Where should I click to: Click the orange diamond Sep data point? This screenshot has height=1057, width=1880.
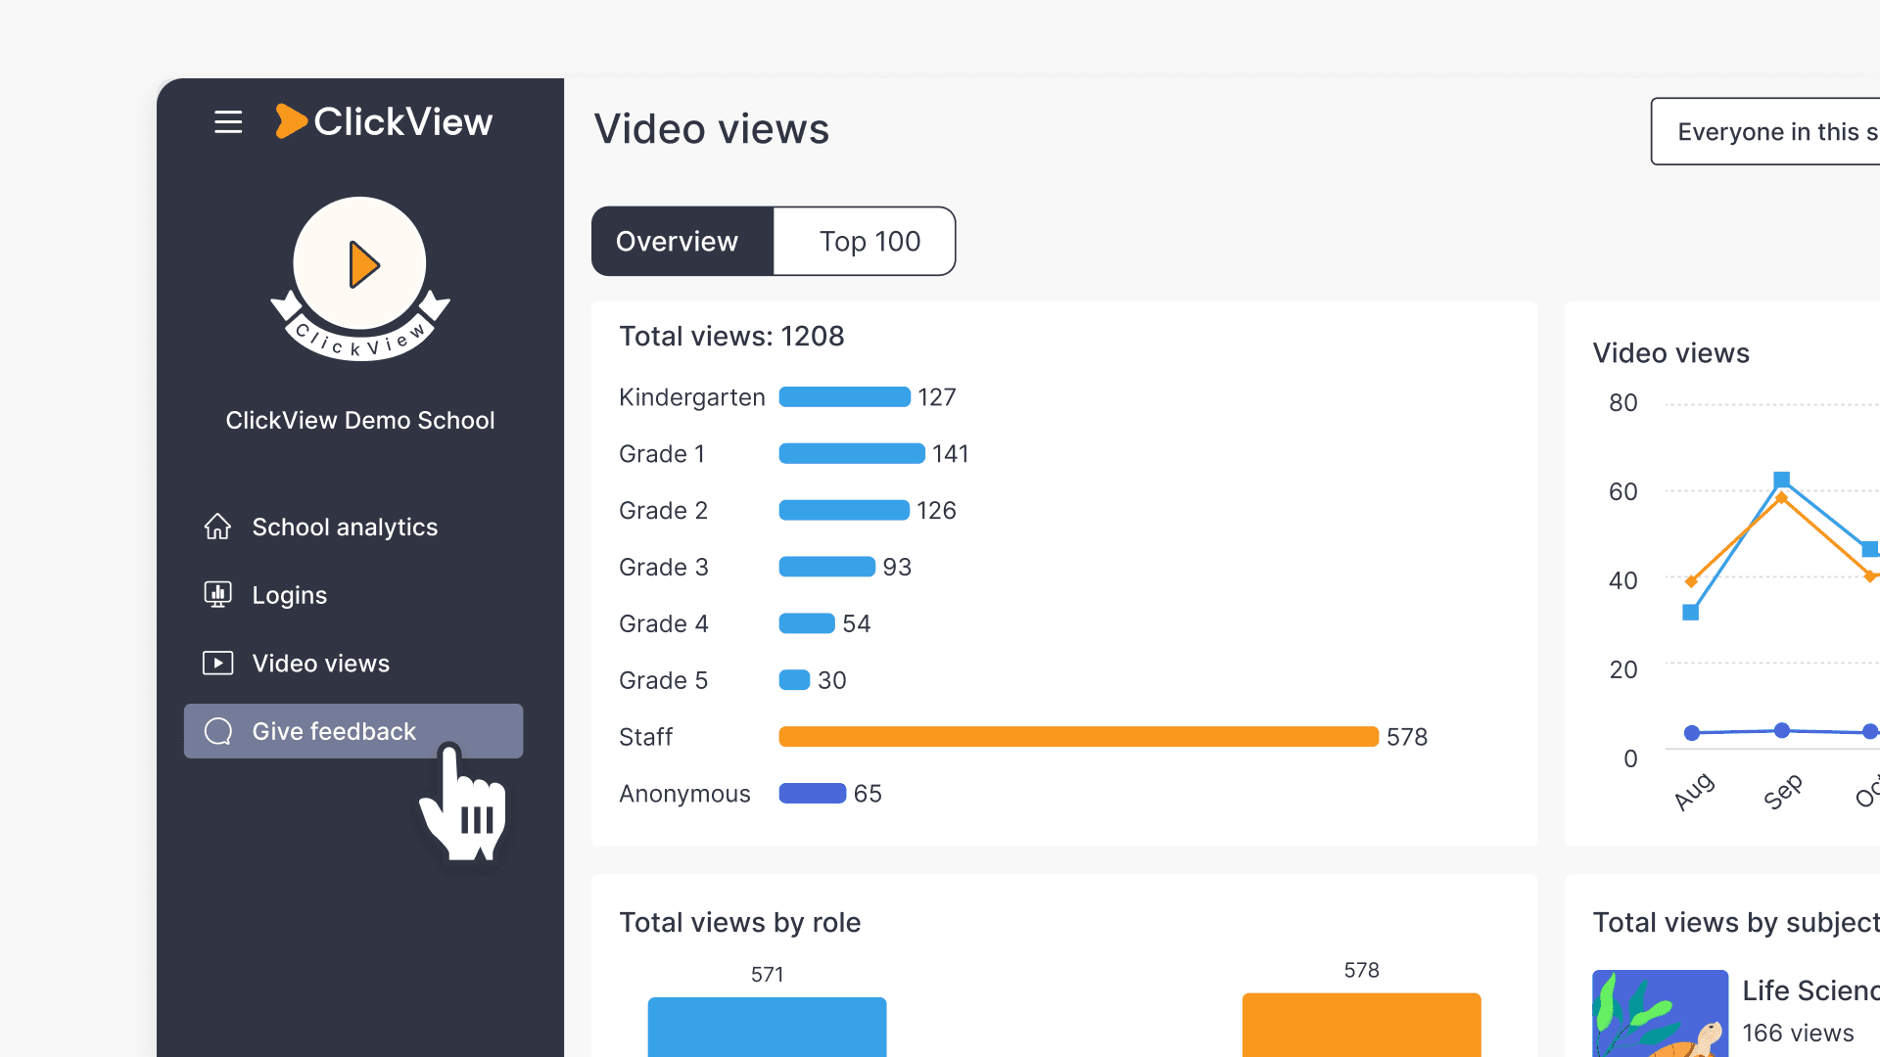pos(1782,498)
